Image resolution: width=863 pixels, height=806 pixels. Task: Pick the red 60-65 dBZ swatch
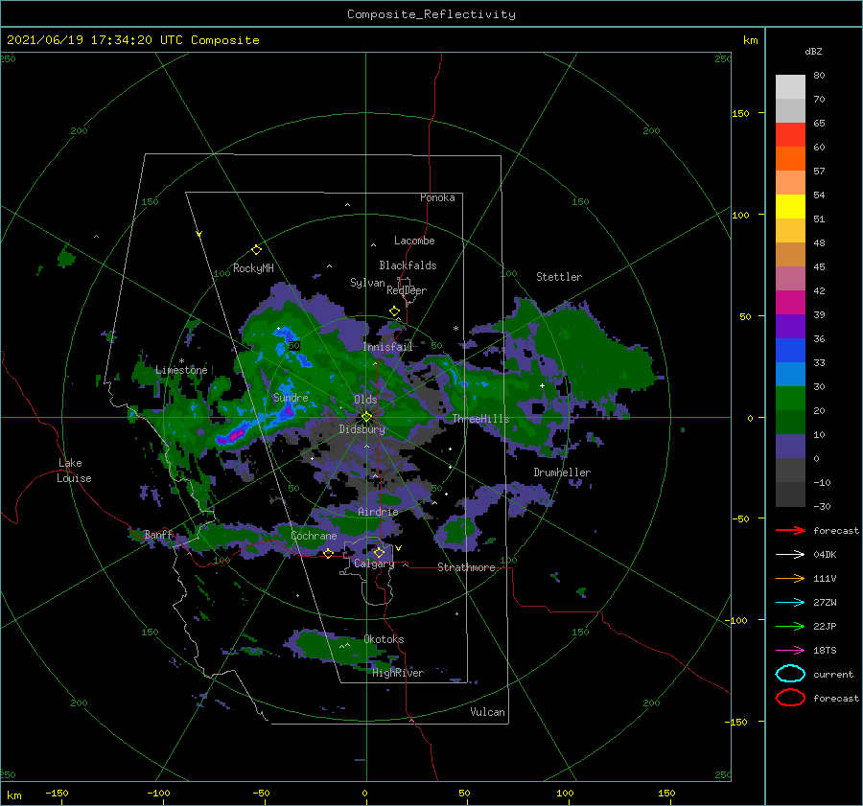[790, 135]
